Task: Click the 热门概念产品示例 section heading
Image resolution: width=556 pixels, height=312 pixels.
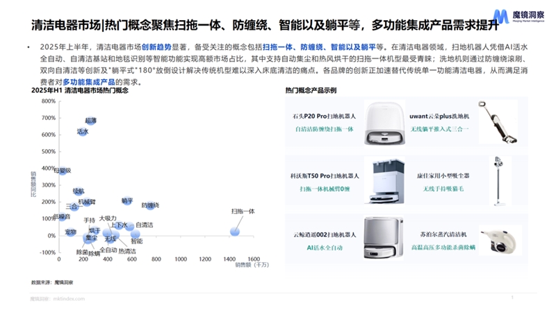Action: click(x=311, y=91)
